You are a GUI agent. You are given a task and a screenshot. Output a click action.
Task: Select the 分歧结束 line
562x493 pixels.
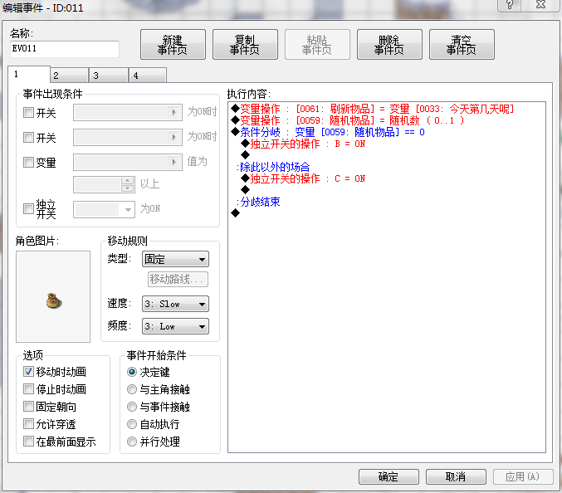pyautogui.click(x=258, y=202)
